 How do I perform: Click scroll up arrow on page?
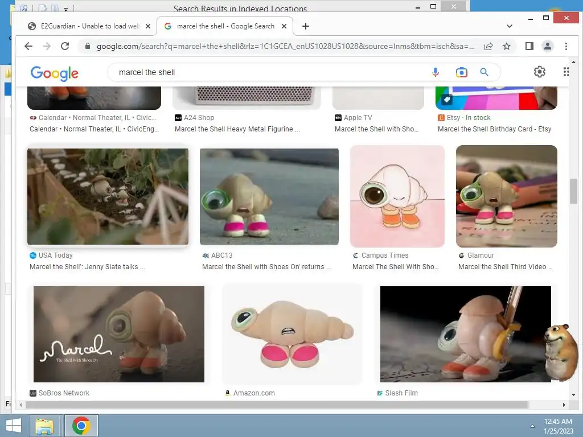[573, 62]
